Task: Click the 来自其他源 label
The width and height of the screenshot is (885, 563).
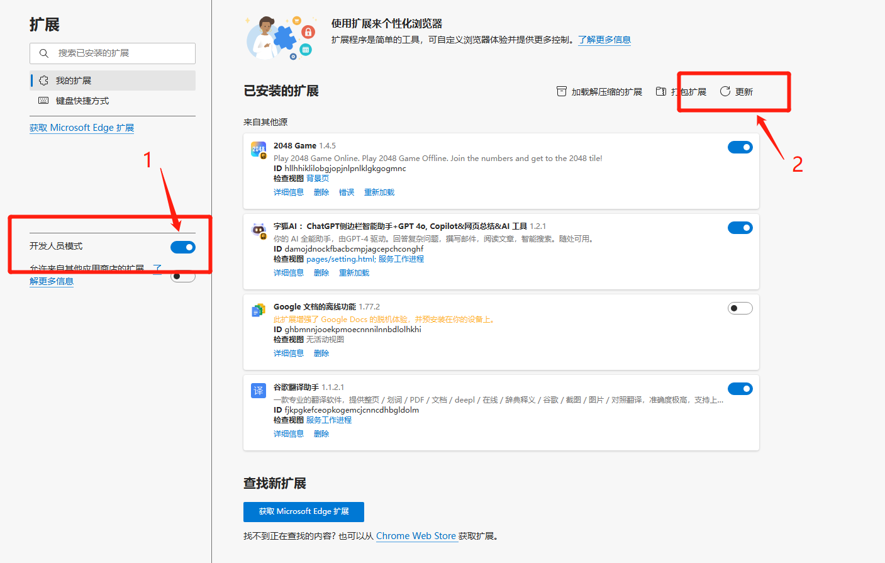Action: [x=265, y=122]
